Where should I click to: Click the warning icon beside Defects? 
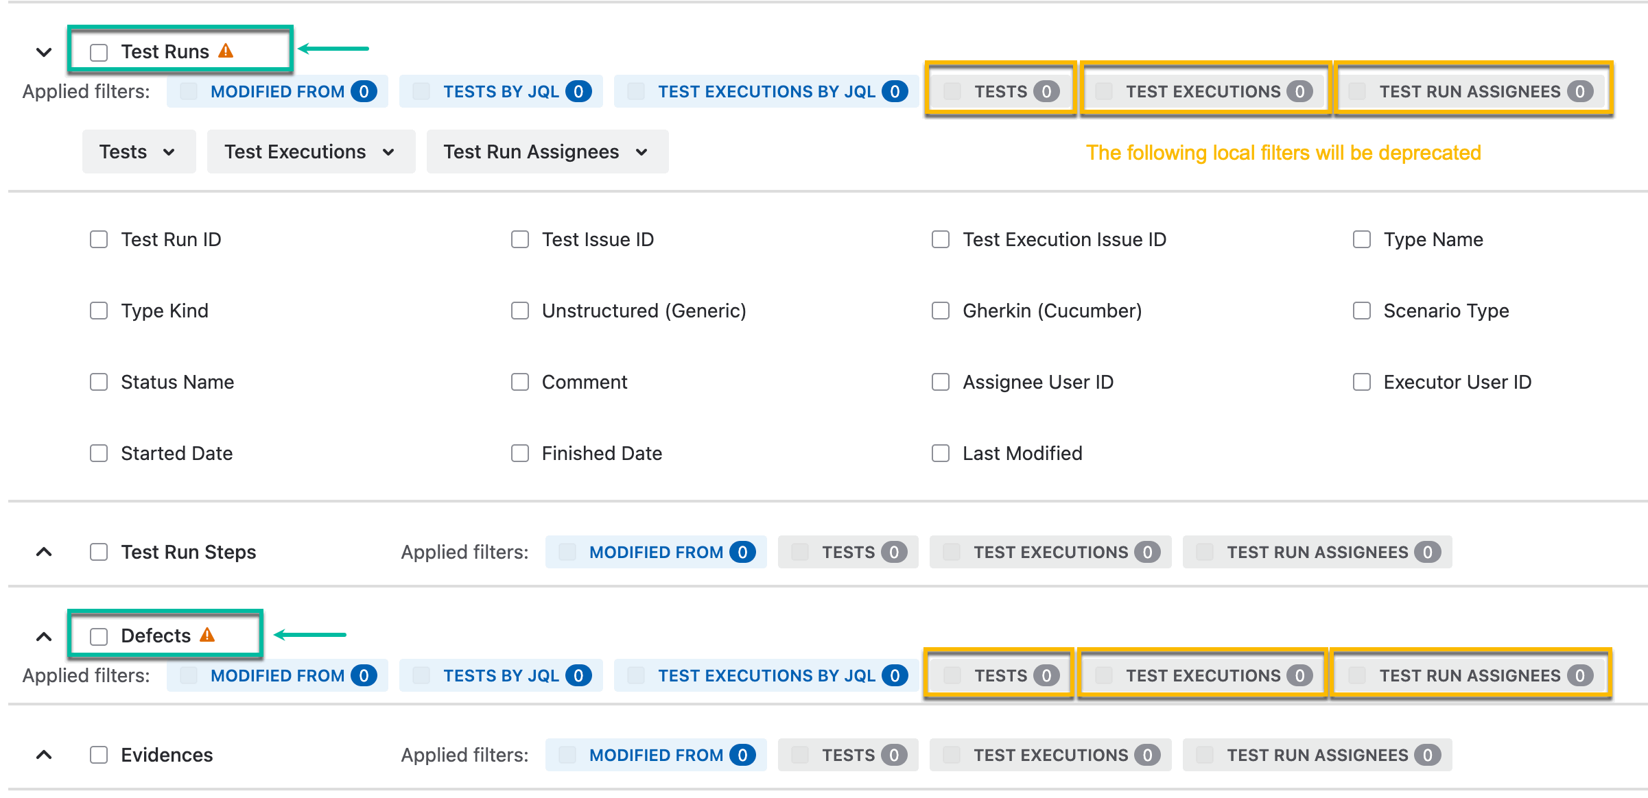(x=207, y=635)
